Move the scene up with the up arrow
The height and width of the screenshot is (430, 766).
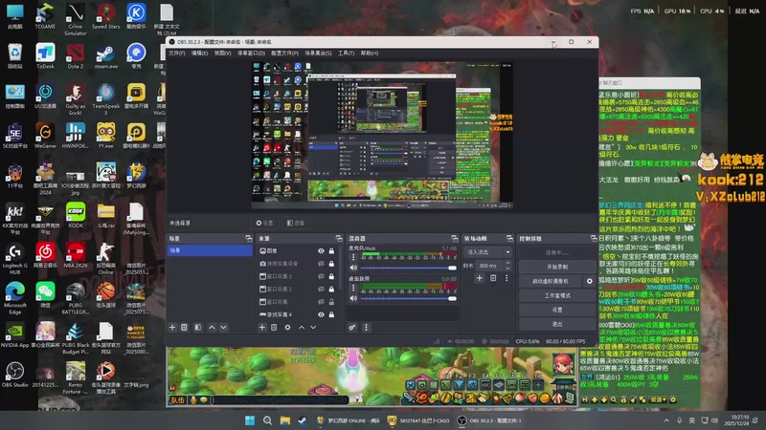(x=212, y=327)
